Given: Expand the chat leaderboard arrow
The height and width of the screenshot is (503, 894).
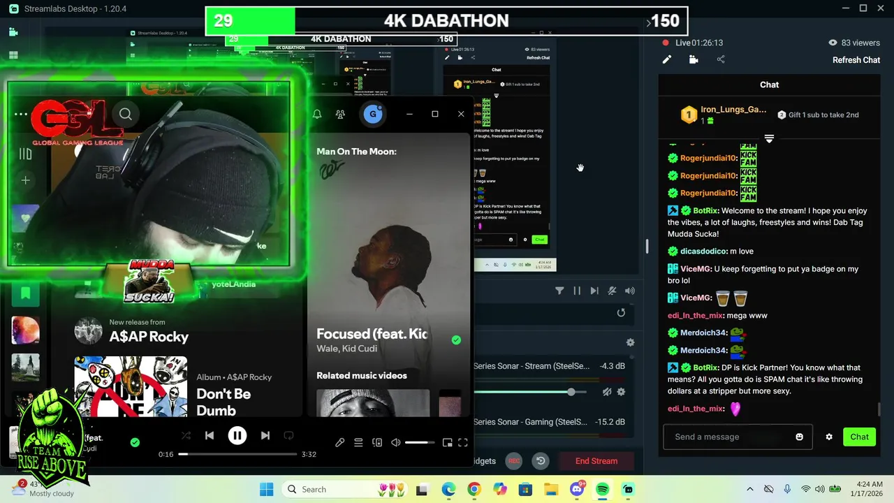Looking at the screenshot, I should pos(769,139).
